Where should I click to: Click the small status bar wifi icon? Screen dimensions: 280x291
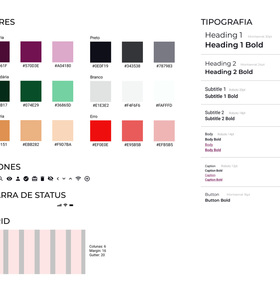click(x=65, y=205)
